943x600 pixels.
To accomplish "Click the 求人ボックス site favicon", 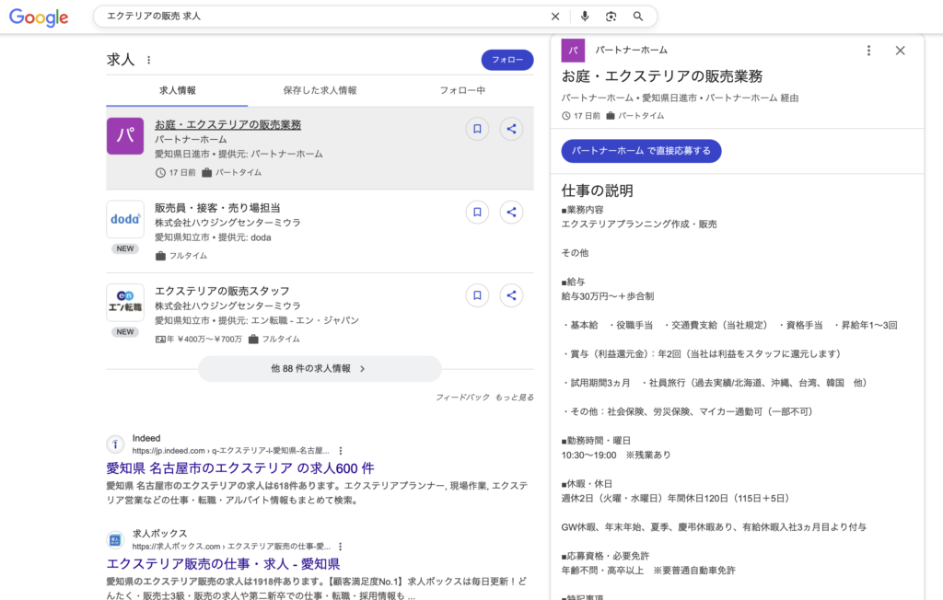I will 115,540.
